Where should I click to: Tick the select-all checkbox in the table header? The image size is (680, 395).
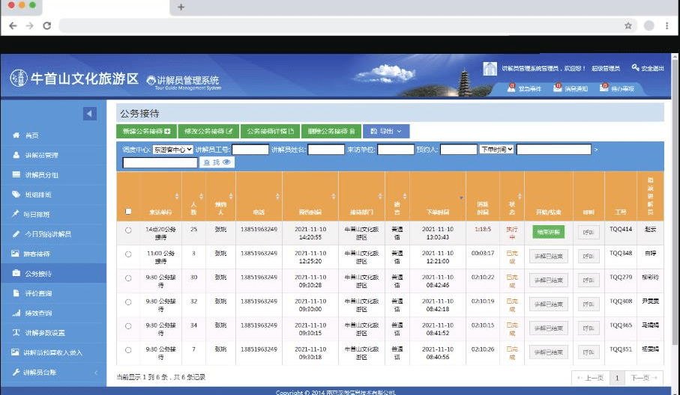pyautogui.click(x=128, y=212)
